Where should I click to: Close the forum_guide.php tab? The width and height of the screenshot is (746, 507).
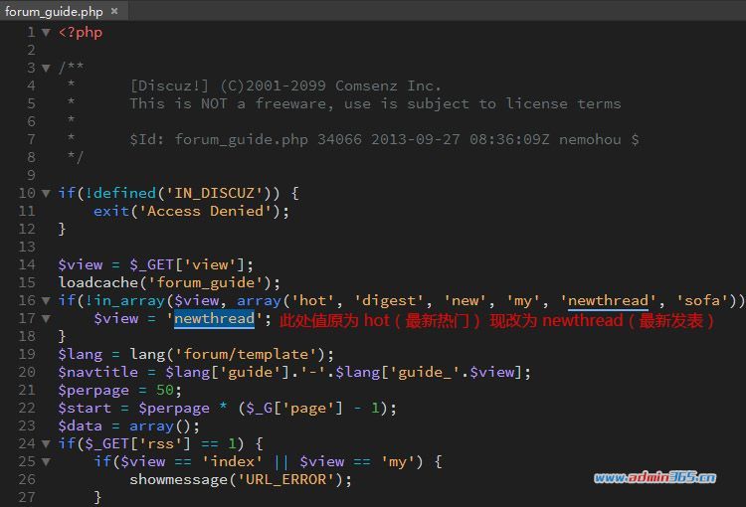tap(114, 11)
